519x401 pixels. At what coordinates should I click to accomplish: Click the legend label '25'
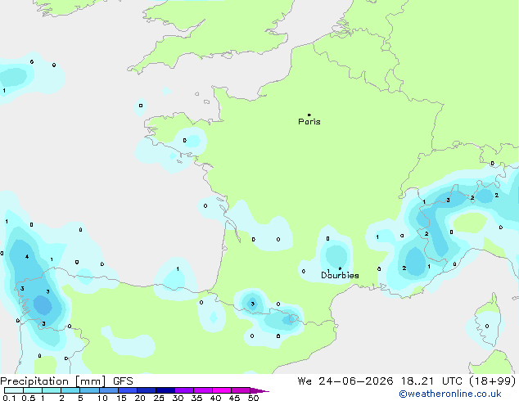point(159,398)
